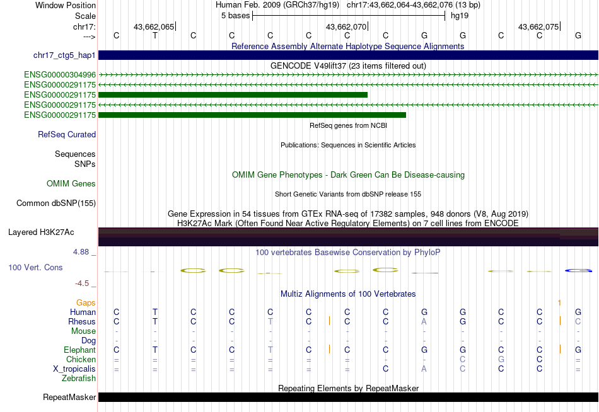The image size is (599, 412).
Task: Open the H3K27Ac Mark track title
Action: point(348,223)
